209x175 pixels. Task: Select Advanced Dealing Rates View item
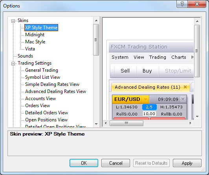click(55, 91)
